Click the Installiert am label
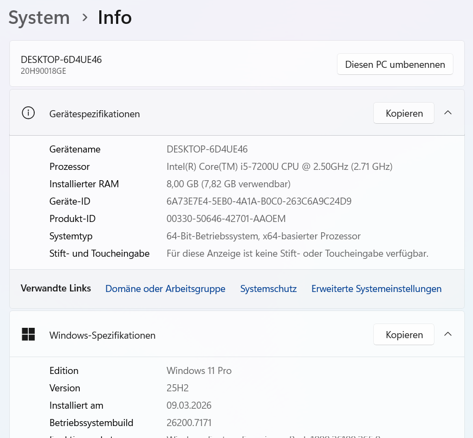 tap(76, 405)
